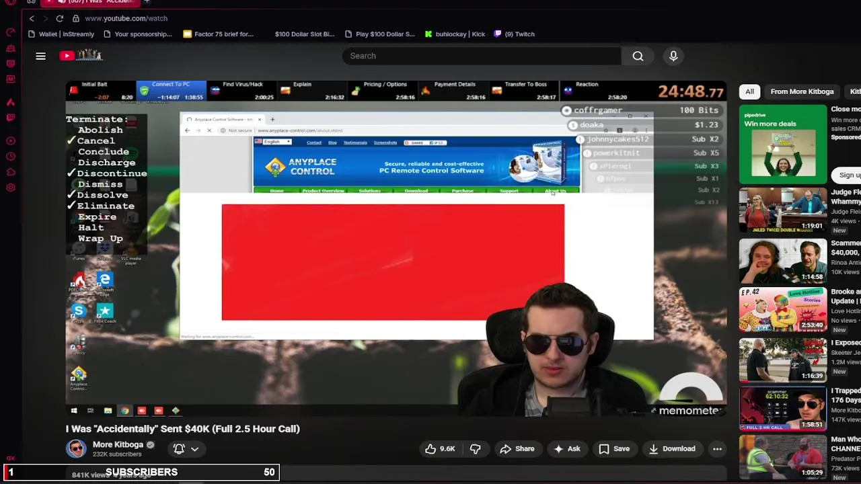Click the notification bell icon
This screenshot has width=861, height=484.
coord(179,448)
